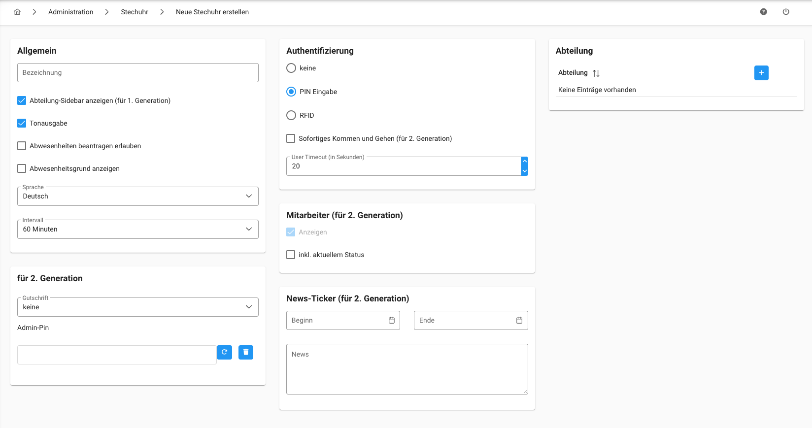Image resolution: width=812 pixels, height=428 pixels.
Task: Open the help question mark icon
Action: 763,12
